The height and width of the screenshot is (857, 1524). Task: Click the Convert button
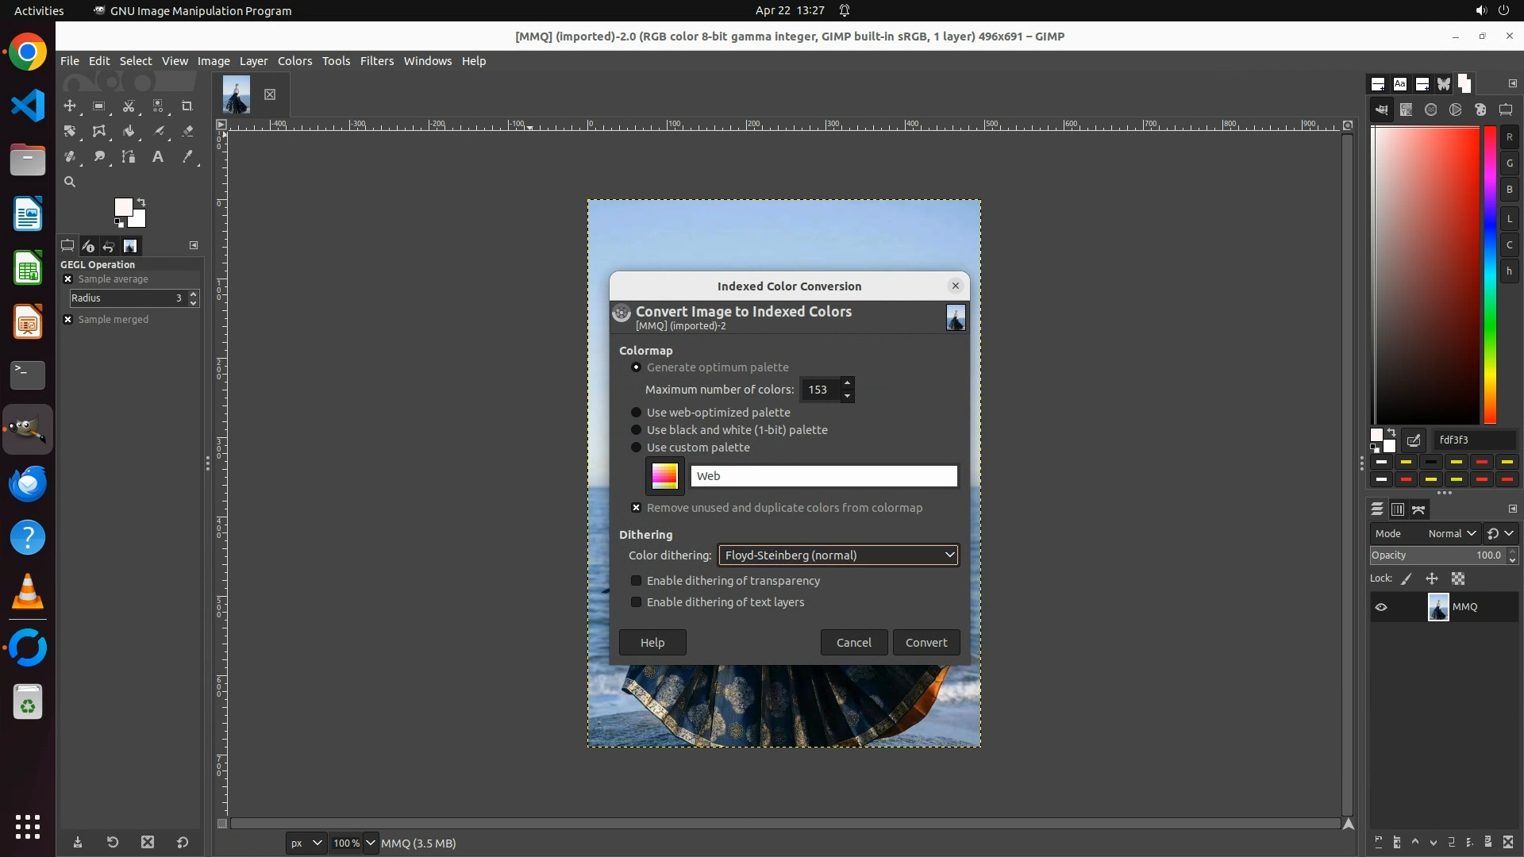(926, 643)
